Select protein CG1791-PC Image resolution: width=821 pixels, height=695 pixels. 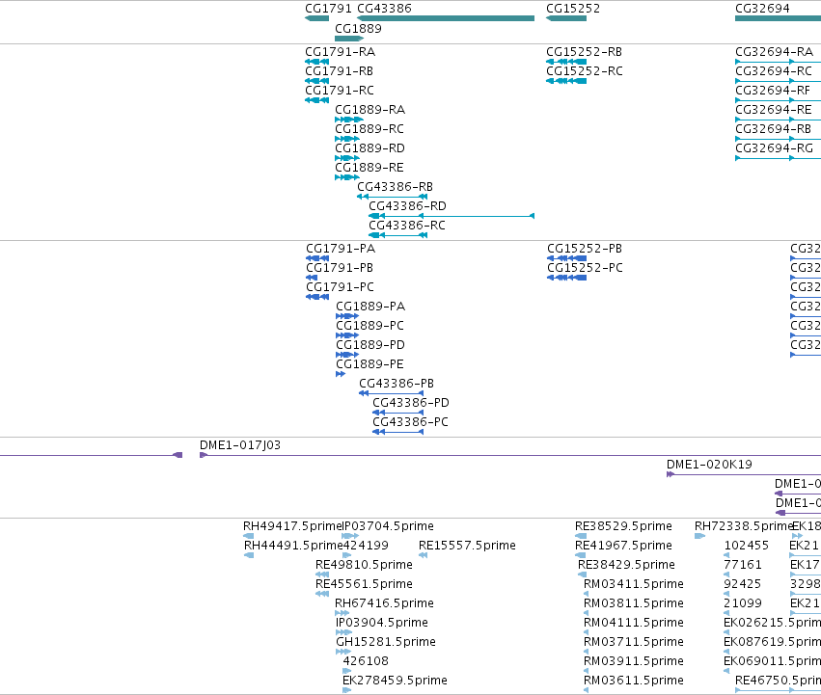(x=317, y=297)
